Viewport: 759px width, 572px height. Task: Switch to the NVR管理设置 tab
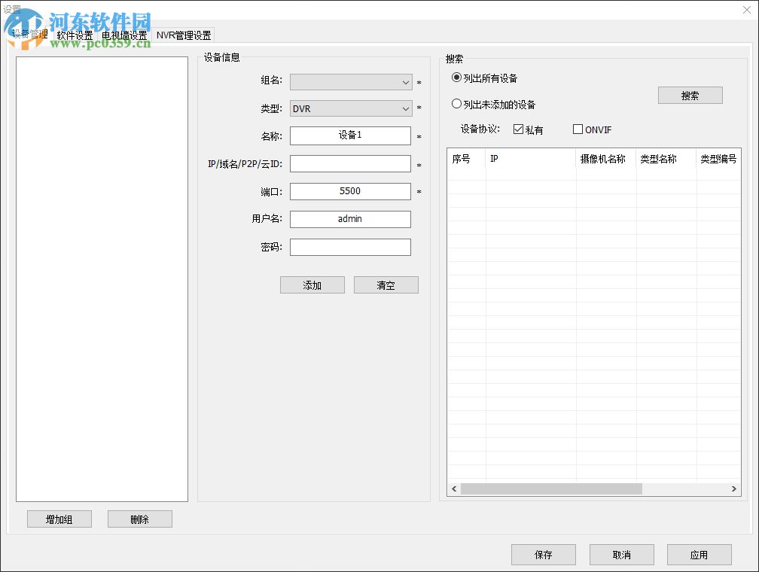pos(183,35)
